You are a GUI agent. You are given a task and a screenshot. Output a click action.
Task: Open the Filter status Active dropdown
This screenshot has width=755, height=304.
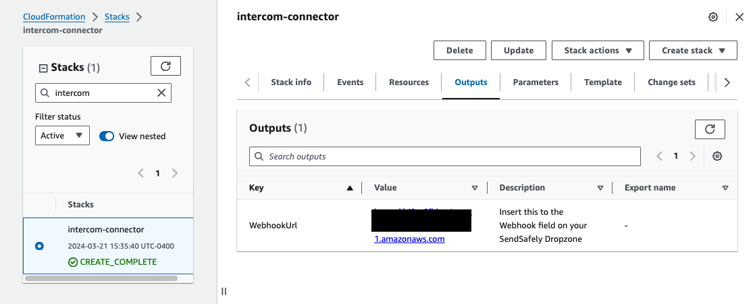(x=62, y=136)
